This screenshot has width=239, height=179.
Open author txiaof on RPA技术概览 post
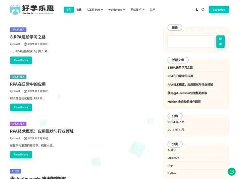17,138
